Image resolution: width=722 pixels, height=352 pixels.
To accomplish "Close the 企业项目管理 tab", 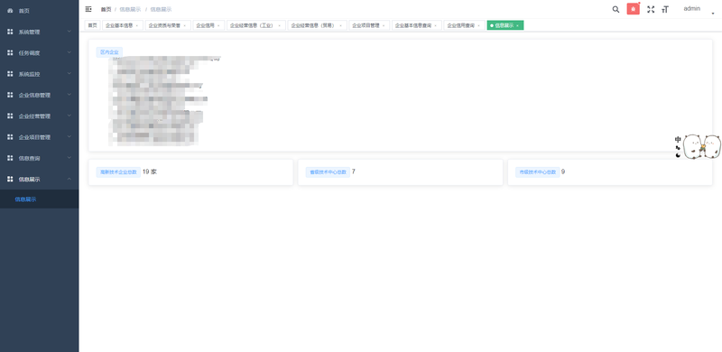I will (x=384, y=26).
